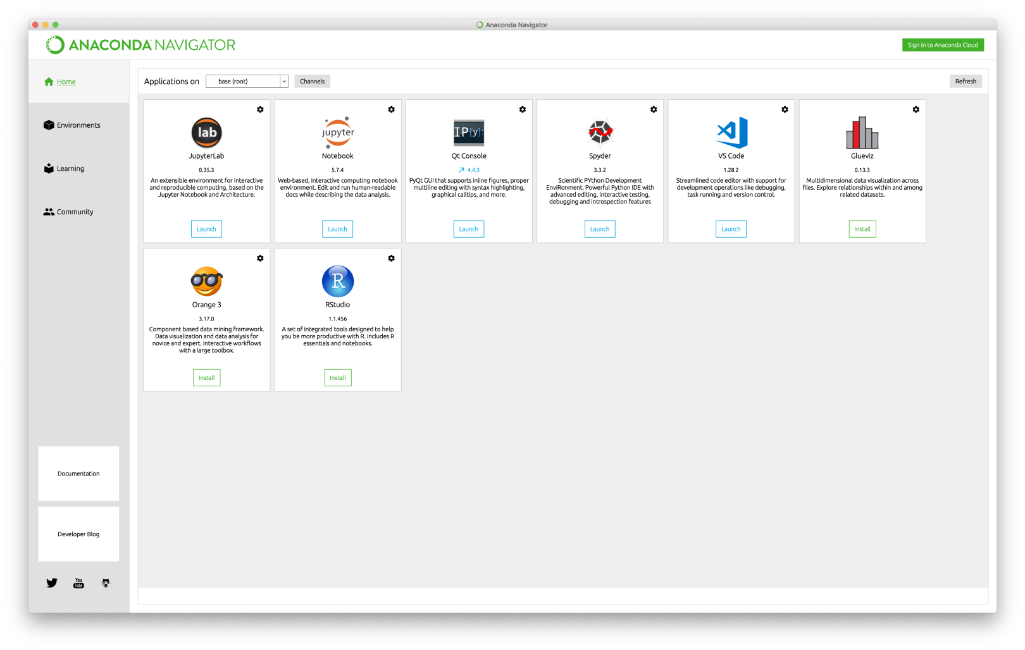Screen dimensions: 1025x650
Task: Click the Learning book icon
Action: pos(49,168)
